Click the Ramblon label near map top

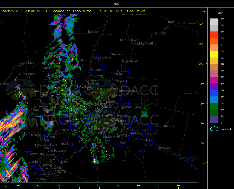94,32
